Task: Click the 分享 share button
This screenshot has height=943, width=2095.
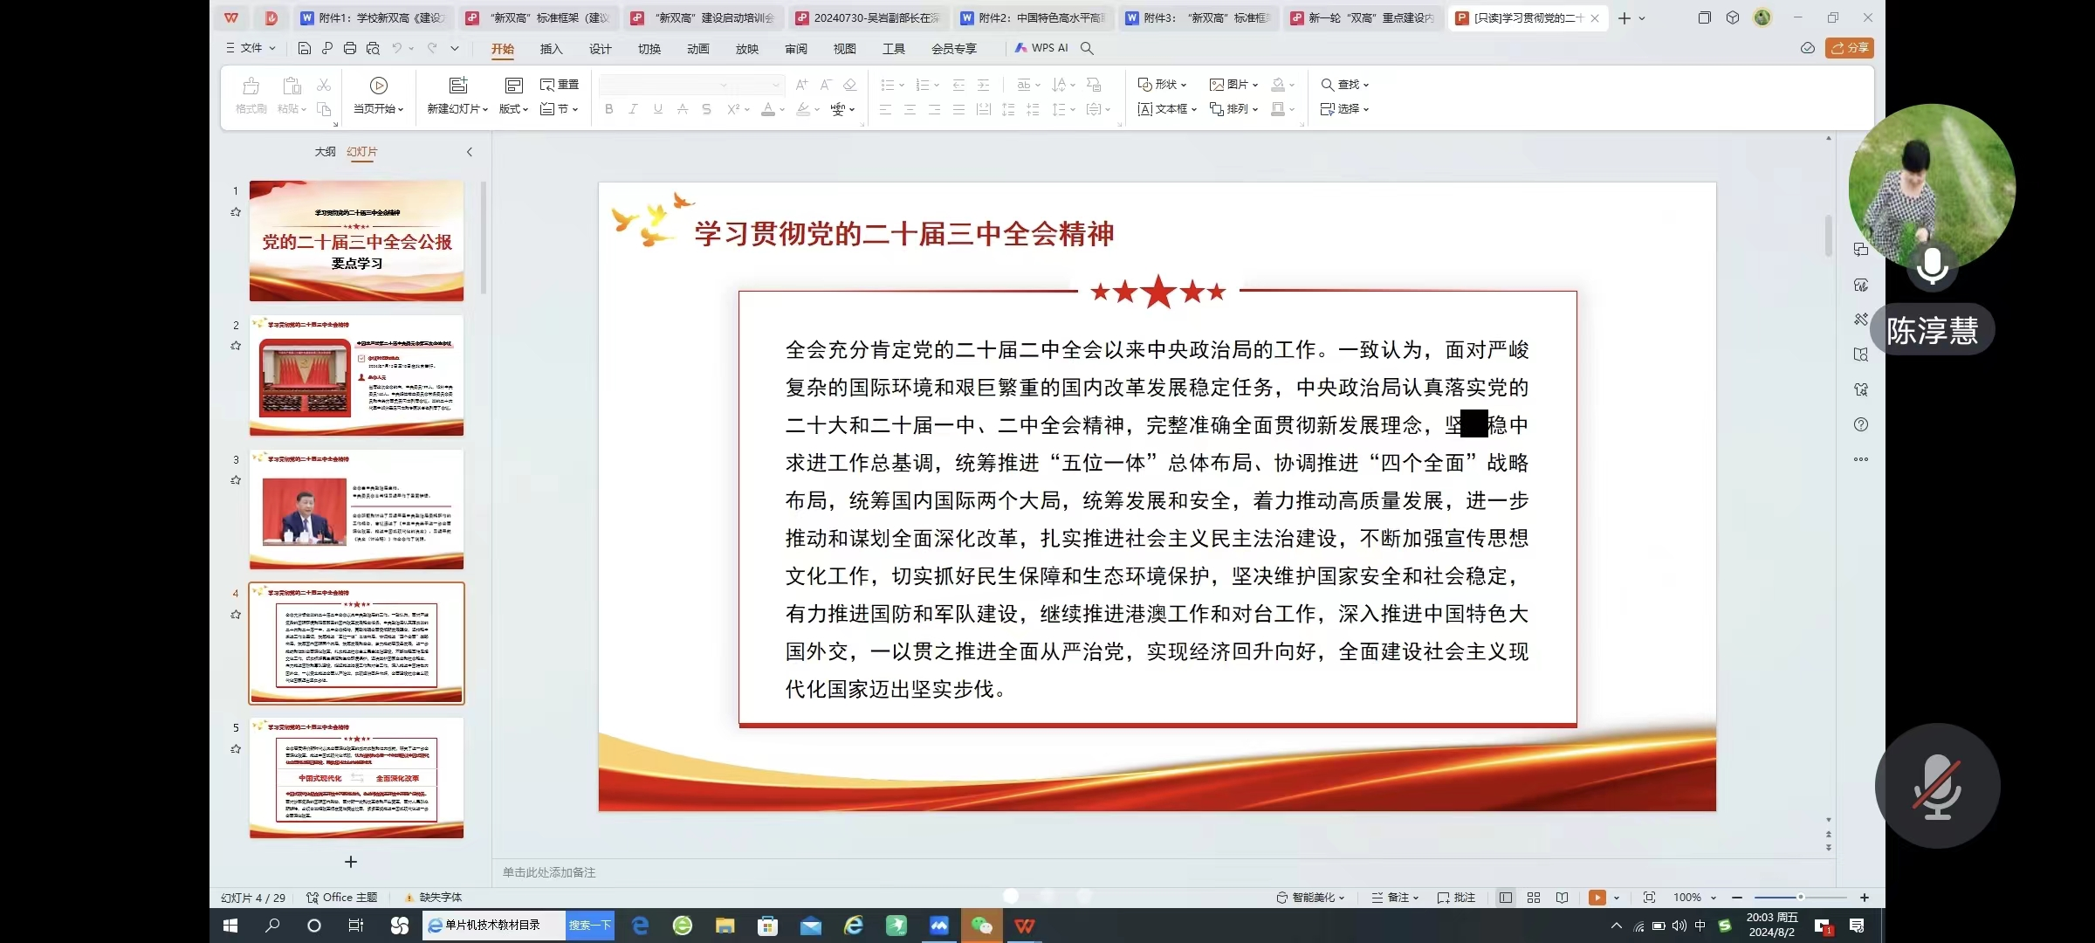Action: [1849, 48]
